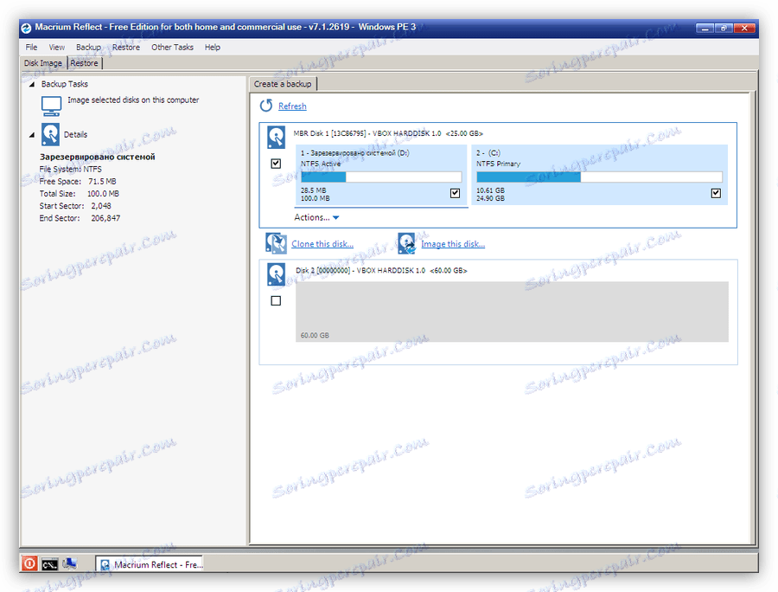The width and height of the screenshot is (778, 592).
Task: Click the Refresh circular arrow icon
Action: [266, 106]
